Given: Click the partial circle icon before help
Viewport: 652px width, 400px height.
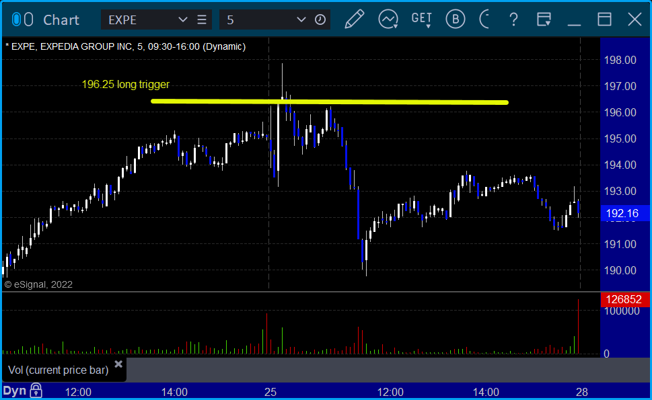Looking at the screenshot, I should [484, 19].
